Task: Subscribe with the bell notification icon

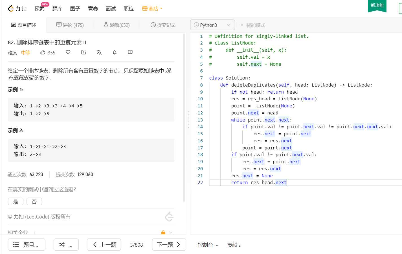Action: click(x=115, y=52)
